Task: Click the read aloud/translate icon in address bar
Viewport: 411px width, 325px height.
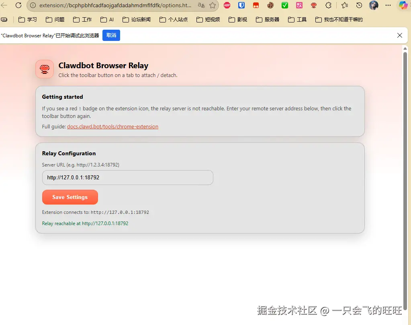Action: pyautogui.click(x=201, y=5)
